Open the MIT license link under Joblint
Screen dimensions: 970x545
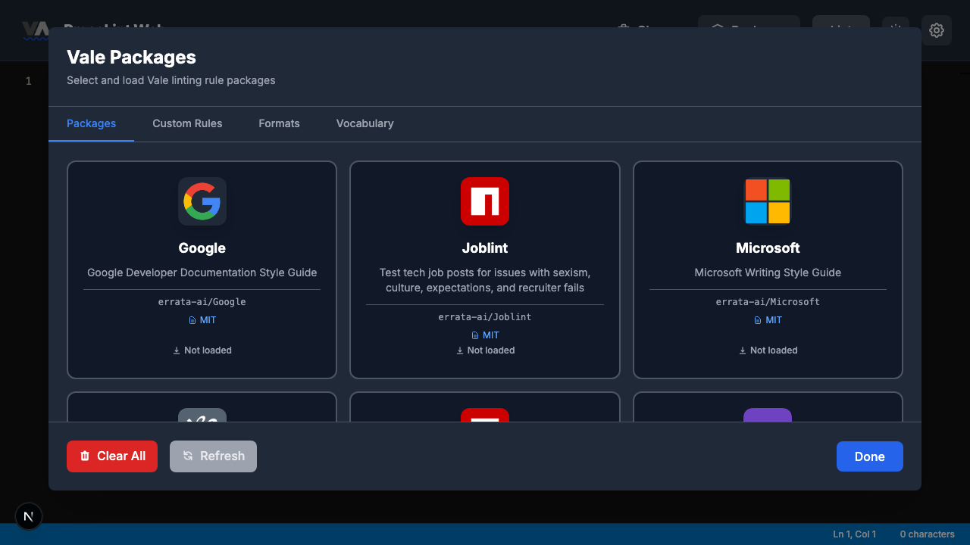(490, 335)
